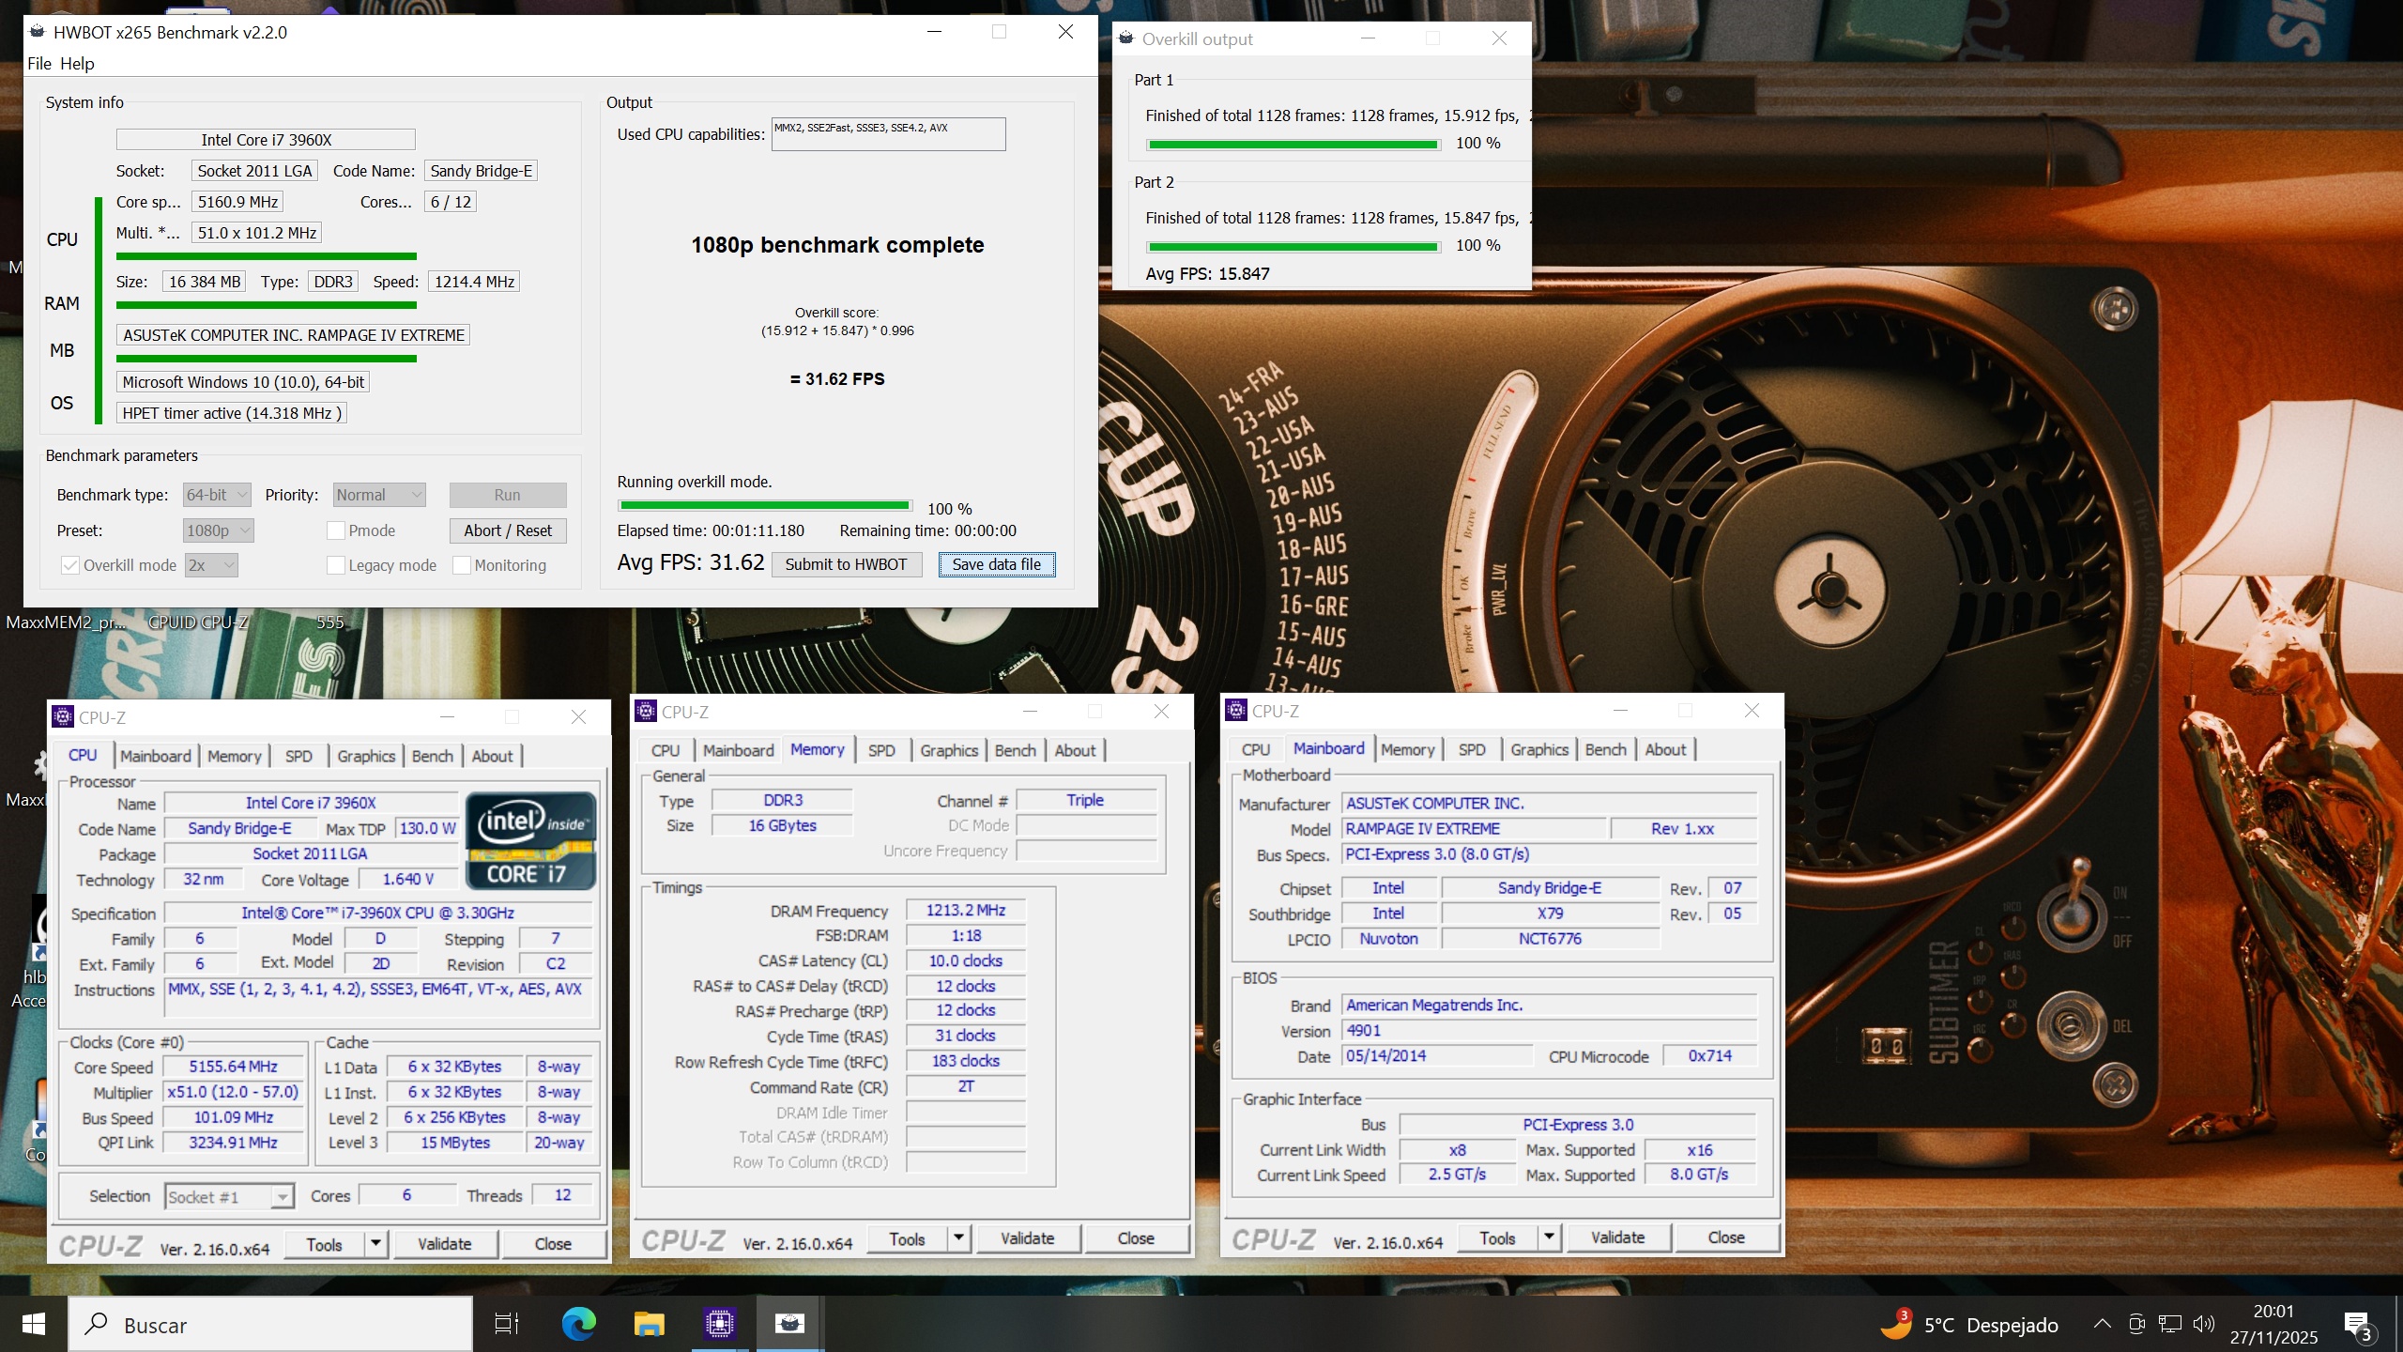Open Windows Start menu
2403x1352 pixels.
[34, 1324]
